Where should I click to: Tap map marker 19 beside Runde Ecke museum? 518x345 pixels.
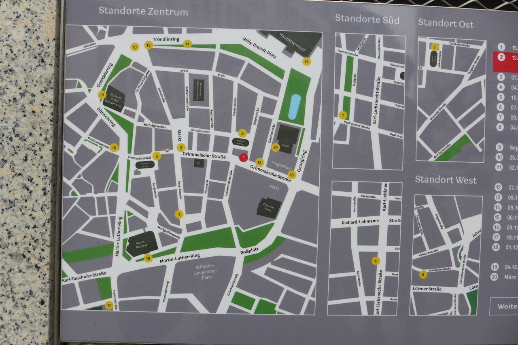tap(102, 95)
